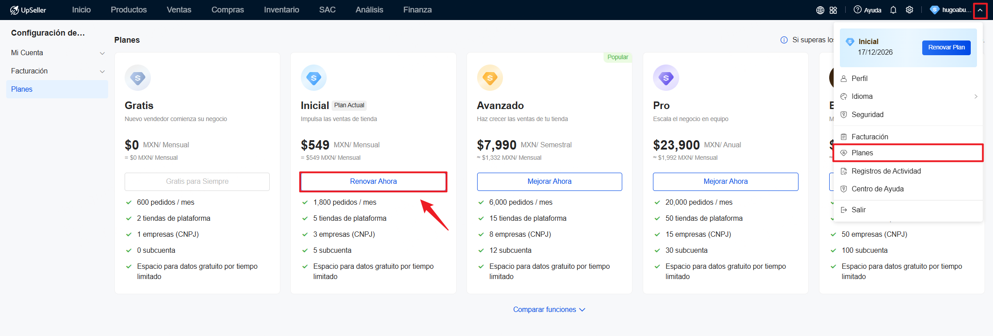Click the account diamond avatar icon
The image size is (993, 336).
pyautogui.click(x=935, y=10)
